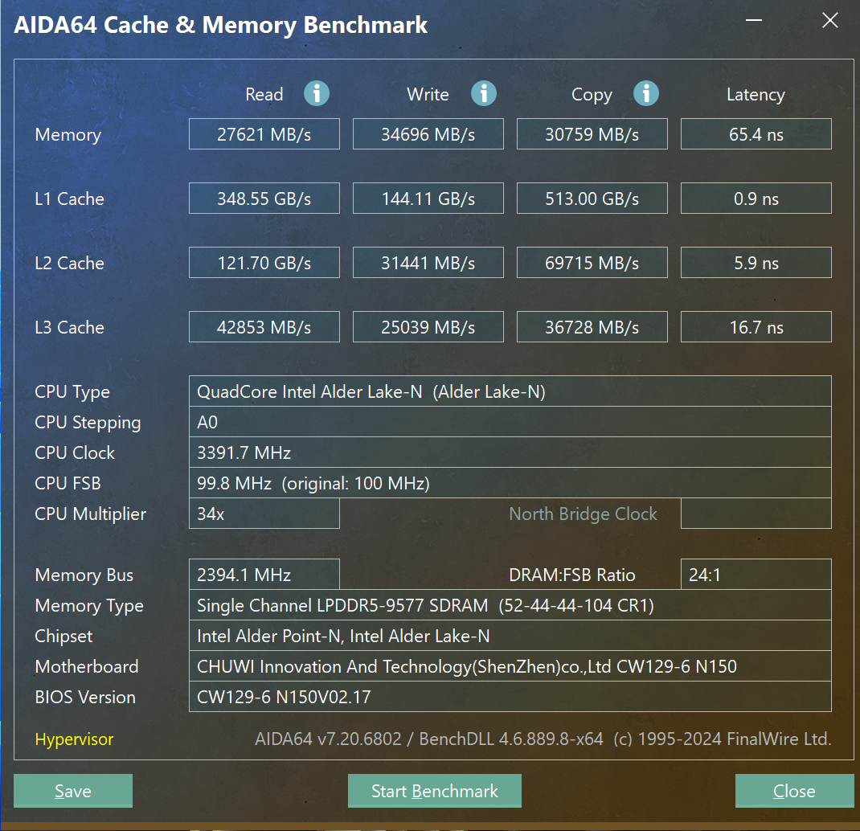
Task: Click the CPU Multiplier label
Action: (91, 514)
